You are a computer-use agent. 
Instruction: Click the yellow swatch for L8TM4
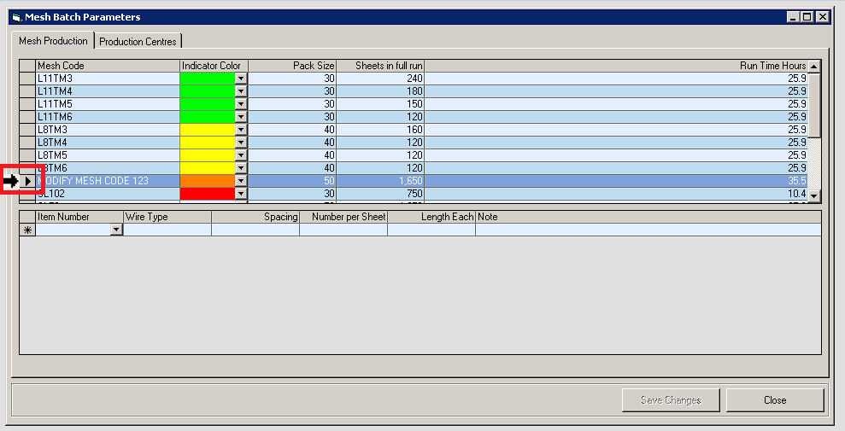point(208,143)
